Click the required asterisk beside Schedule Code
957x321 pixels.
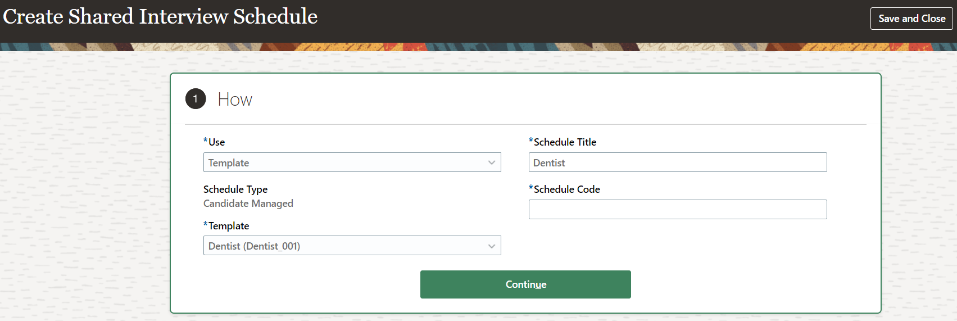(x=530, y=188)
